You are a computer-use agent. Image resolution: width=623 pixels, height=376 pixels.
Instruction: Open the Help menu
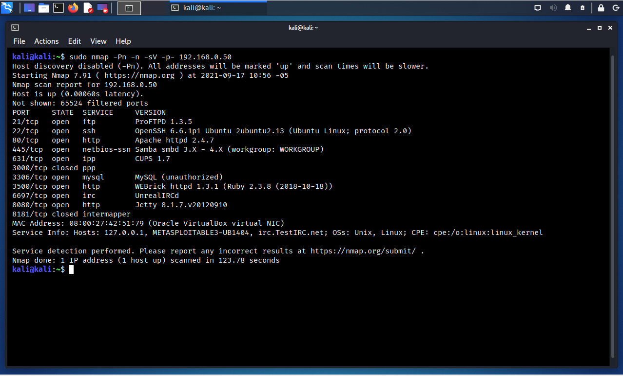123,41
